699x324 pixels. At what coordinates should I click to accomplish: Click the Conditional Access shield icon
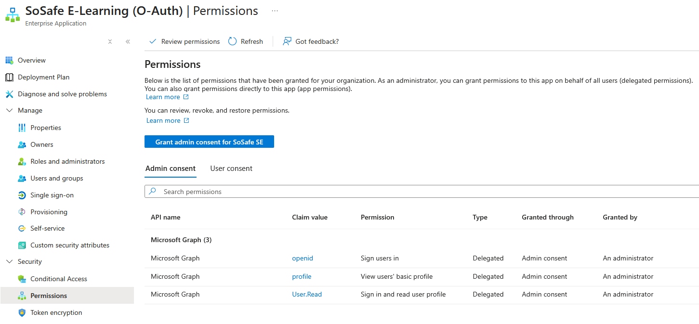click(x=22, y=279)
